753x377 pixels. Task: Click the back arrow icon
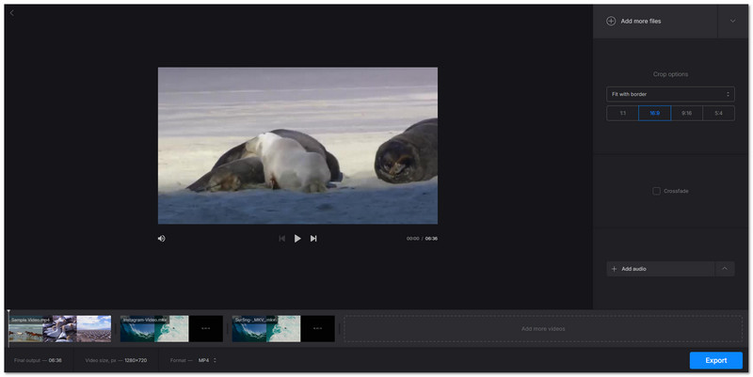coord(12,13)
